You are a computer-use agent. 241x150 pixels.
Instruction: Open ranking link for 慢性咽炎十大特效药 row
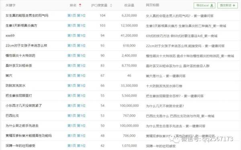tap(76, 56)
